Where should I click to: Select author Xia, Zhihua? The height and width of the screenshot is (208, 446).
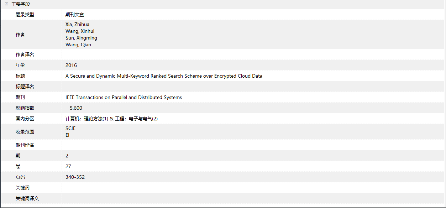pos(77,25)
